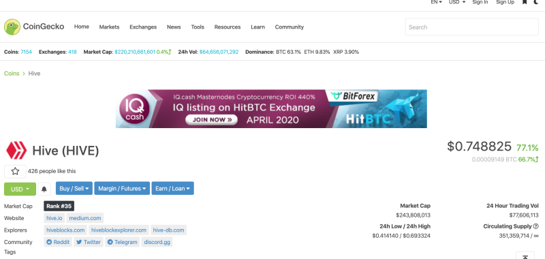Click the XRP 3.90% dominance text
Image resolution: width=545 pixels, height=259 pixels.
[x=346, y=52]
